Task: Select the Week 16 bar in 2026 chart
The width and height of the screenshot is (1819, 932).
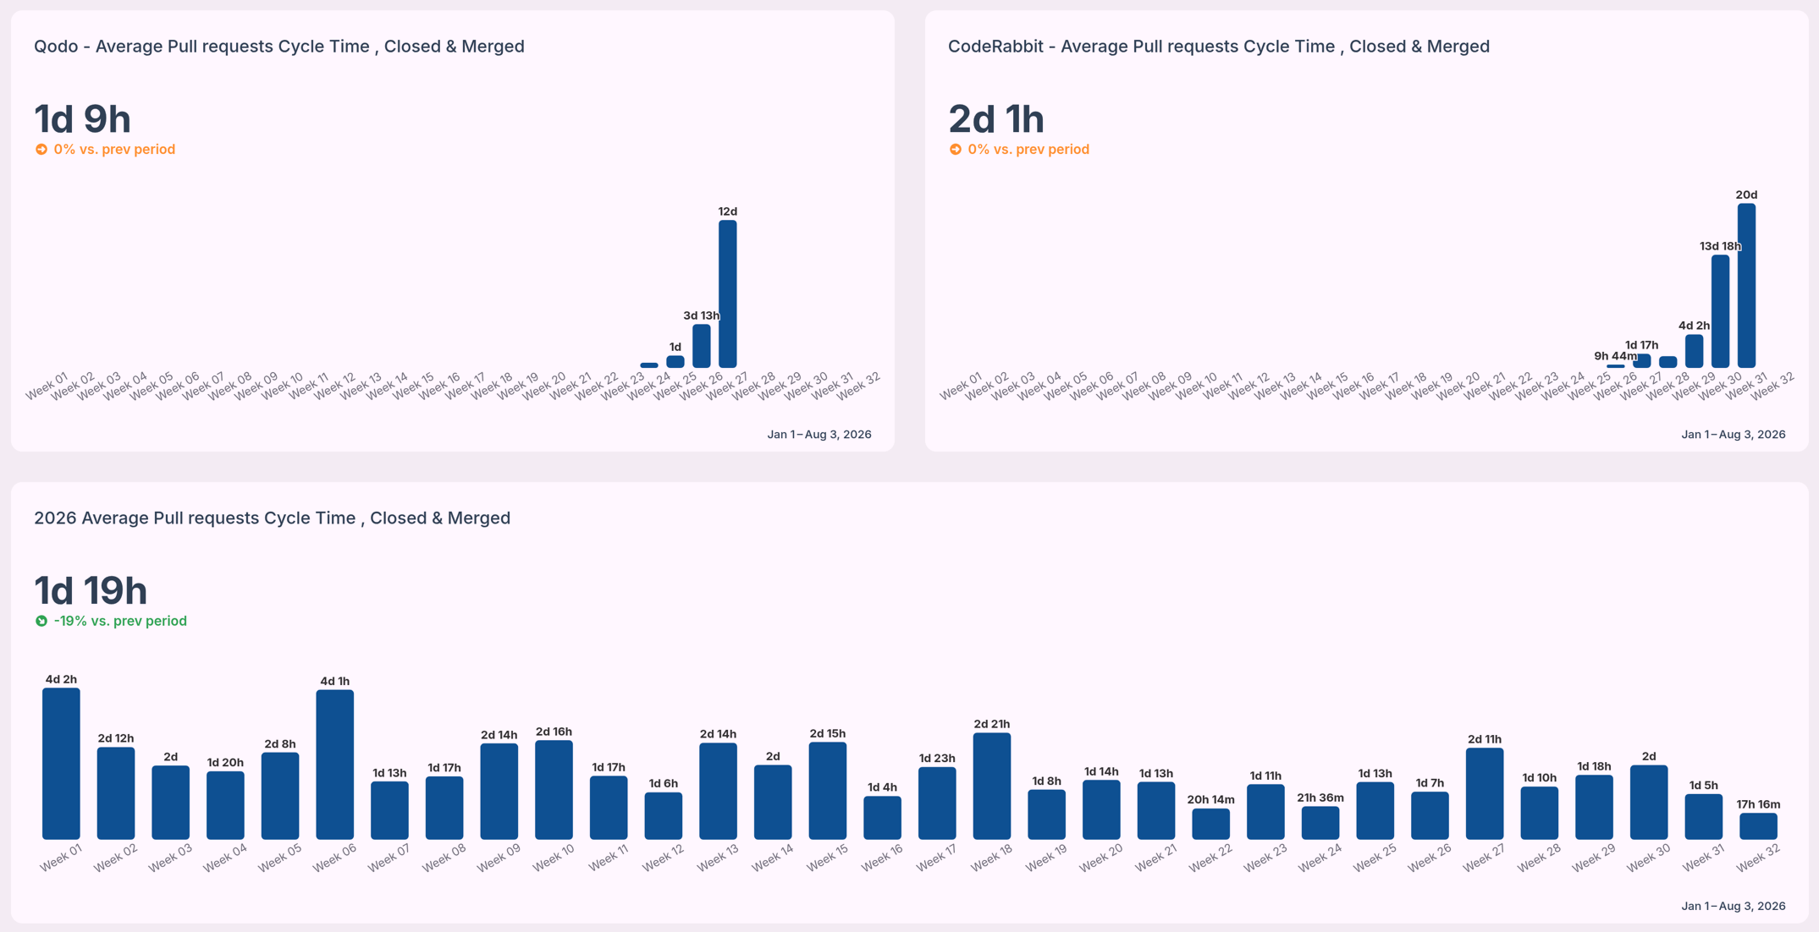Action: pyautogui.click(x=883, y=818)
